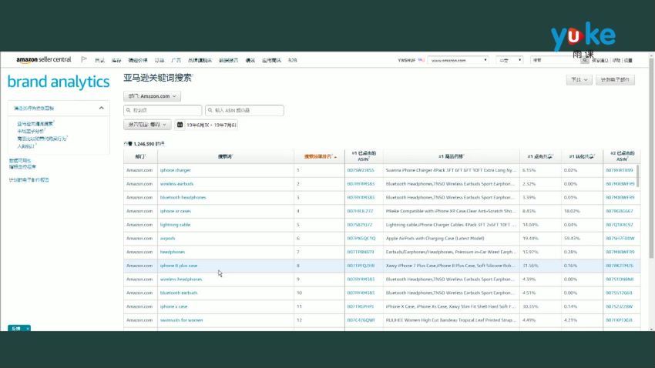The width and height of the screenshot is (655, 368).
Task: Open the 'bluetooth earbuds' search term
Action: (179, 293)
